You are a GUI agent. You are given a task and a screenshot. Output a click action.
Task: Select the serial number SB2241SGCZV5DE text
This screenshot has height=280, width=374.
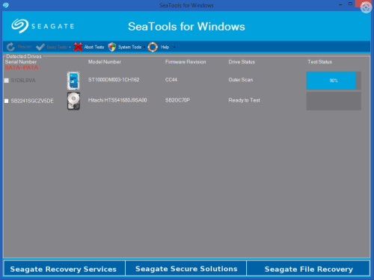(32, 101)
